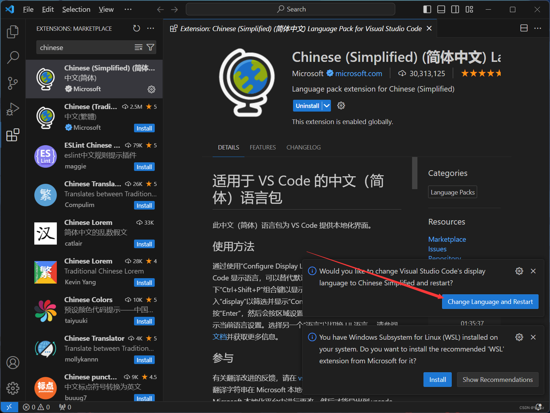
Task: Install Chinese Colors by taiyuuki
Action: [x=144, y=321]
